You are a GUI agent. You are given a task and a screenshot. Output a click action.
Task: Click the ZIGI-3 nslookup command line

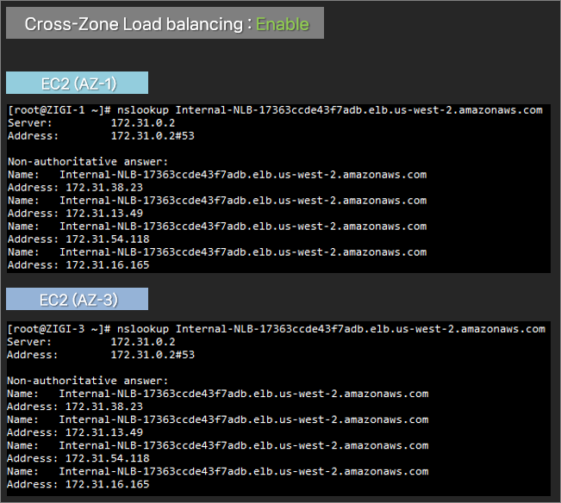tap(277, 329)
